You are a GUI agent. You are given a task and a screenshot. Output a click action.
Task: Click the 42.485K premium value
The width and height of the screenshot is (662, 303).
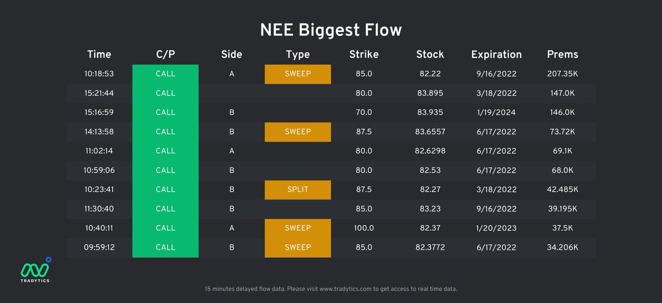(x=563, y=190)
